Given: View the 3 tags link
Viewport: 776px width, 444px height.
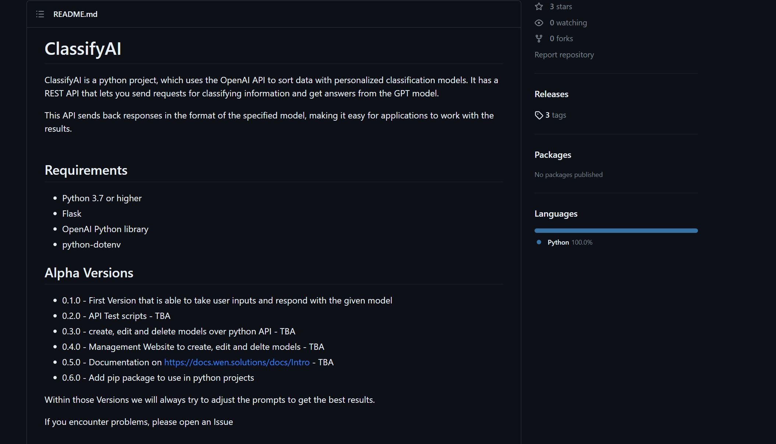Looking at the screenshot, I should [x=555, y=115].
